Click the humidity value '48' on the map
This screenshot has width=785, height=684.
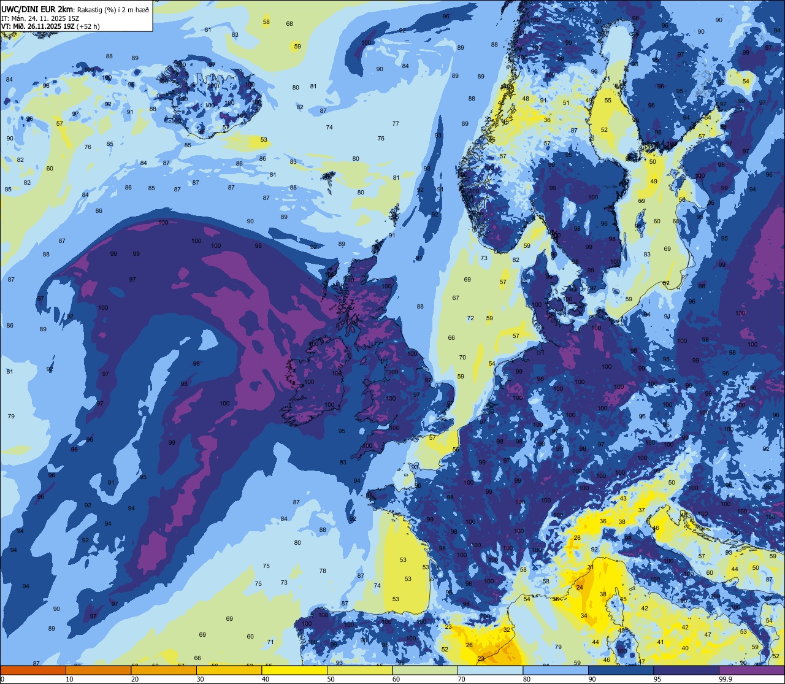(x=526, y=99)
